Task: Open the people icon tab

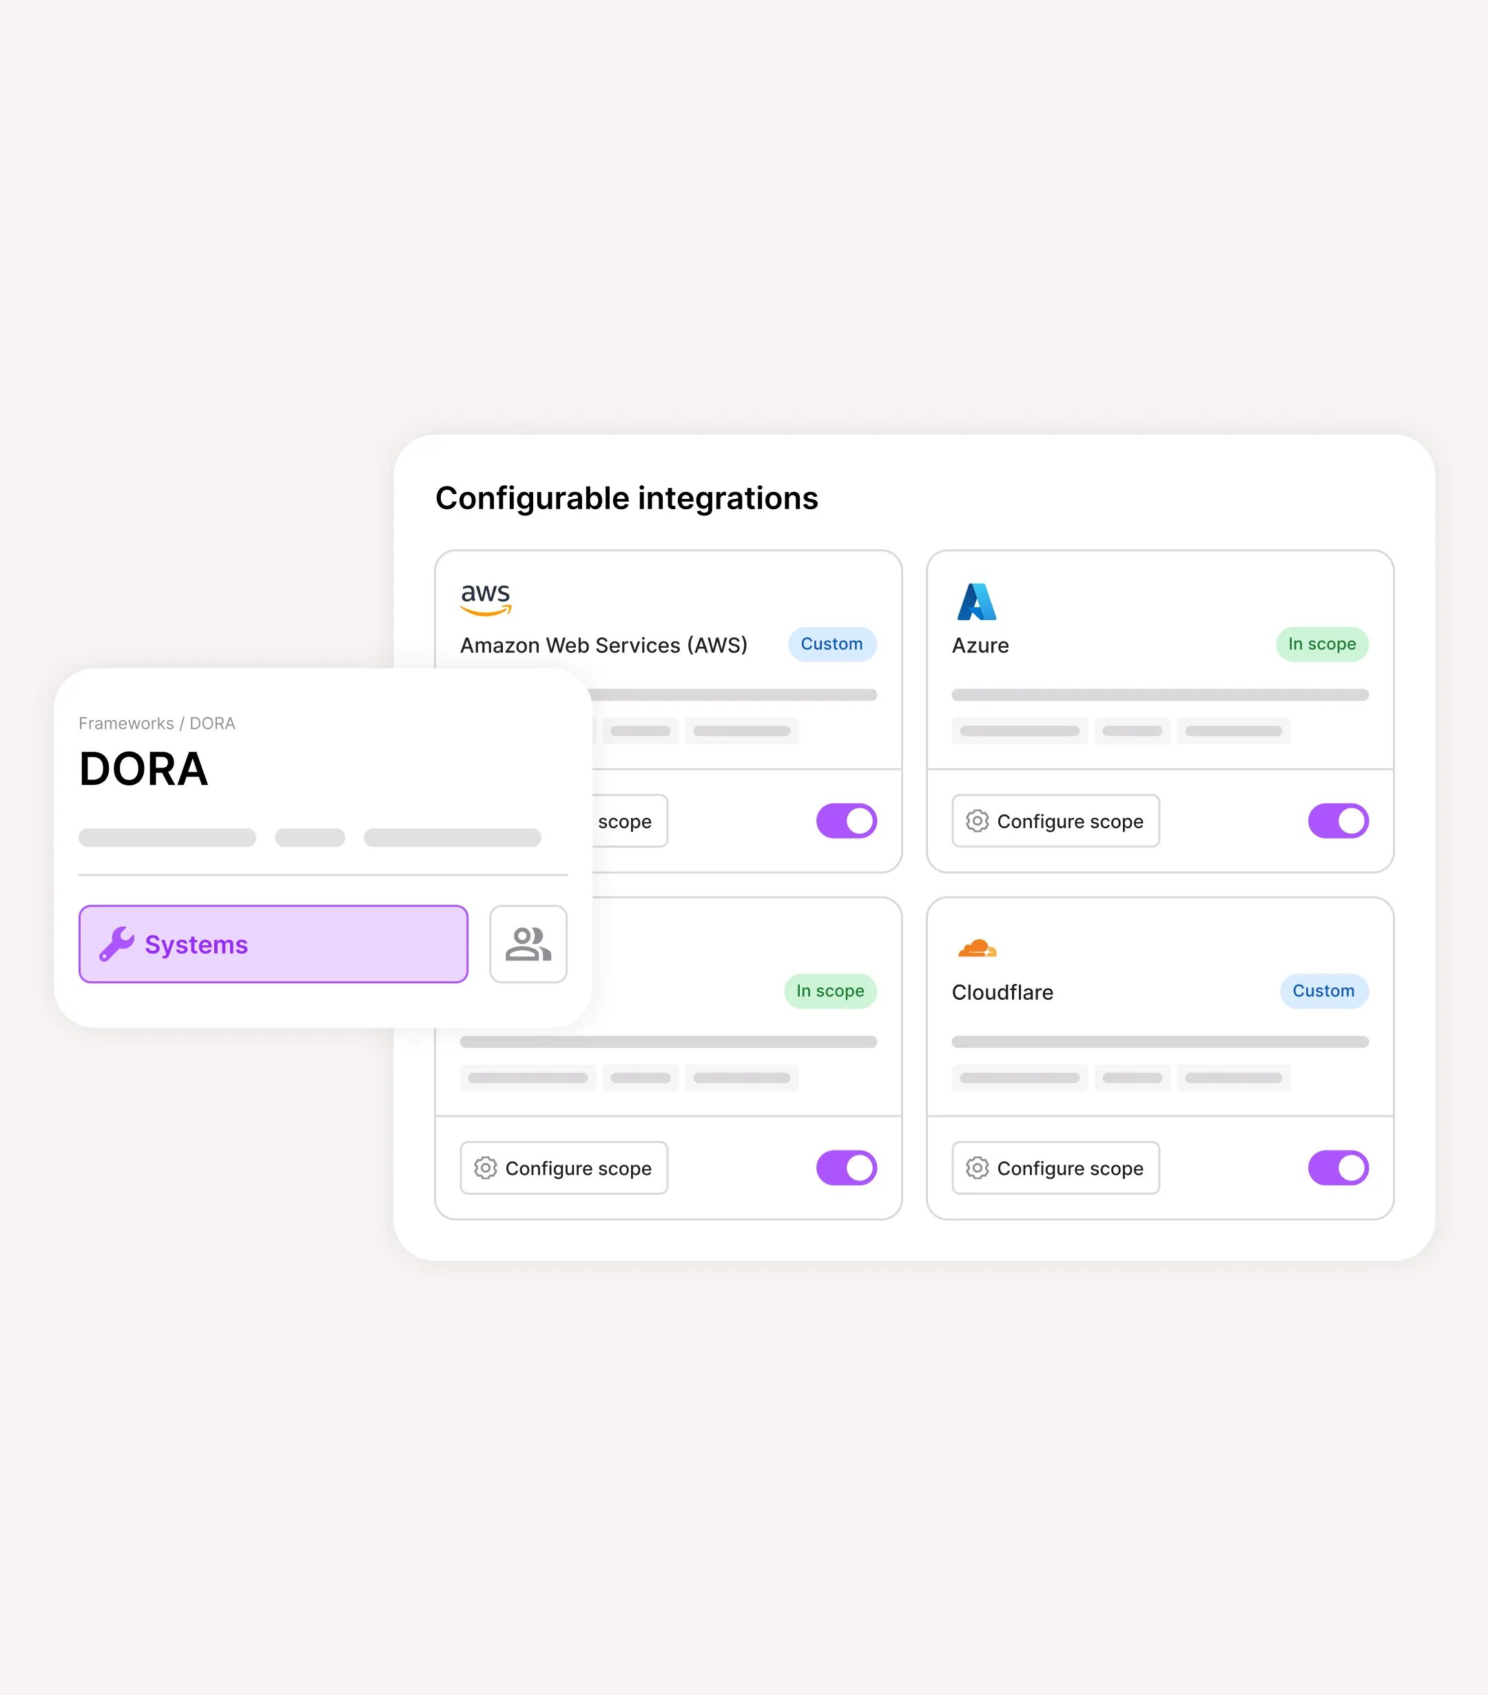Action: pos(528,944)
